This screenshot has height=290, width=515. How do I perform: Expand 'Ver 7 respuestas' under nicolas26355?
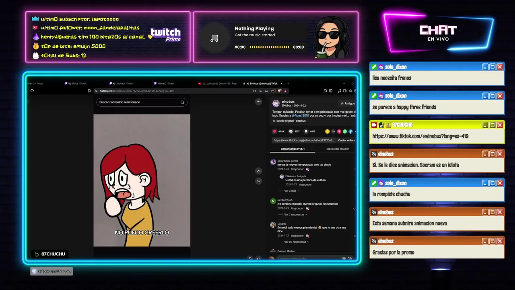[296, 215]
